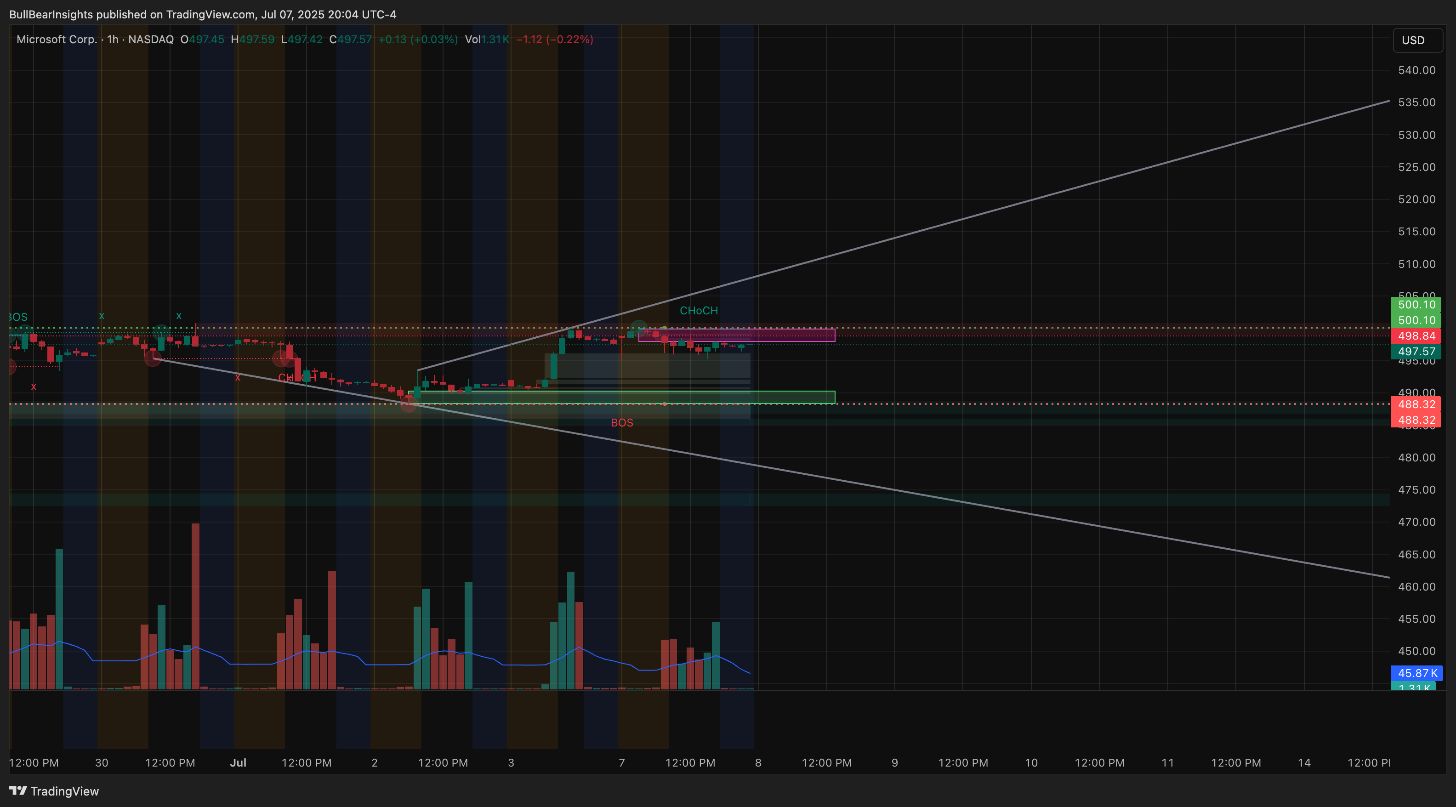Click the 540.00 price axis label
The width and height of the screenshot is (1456, 807).
click(1416, 70)
